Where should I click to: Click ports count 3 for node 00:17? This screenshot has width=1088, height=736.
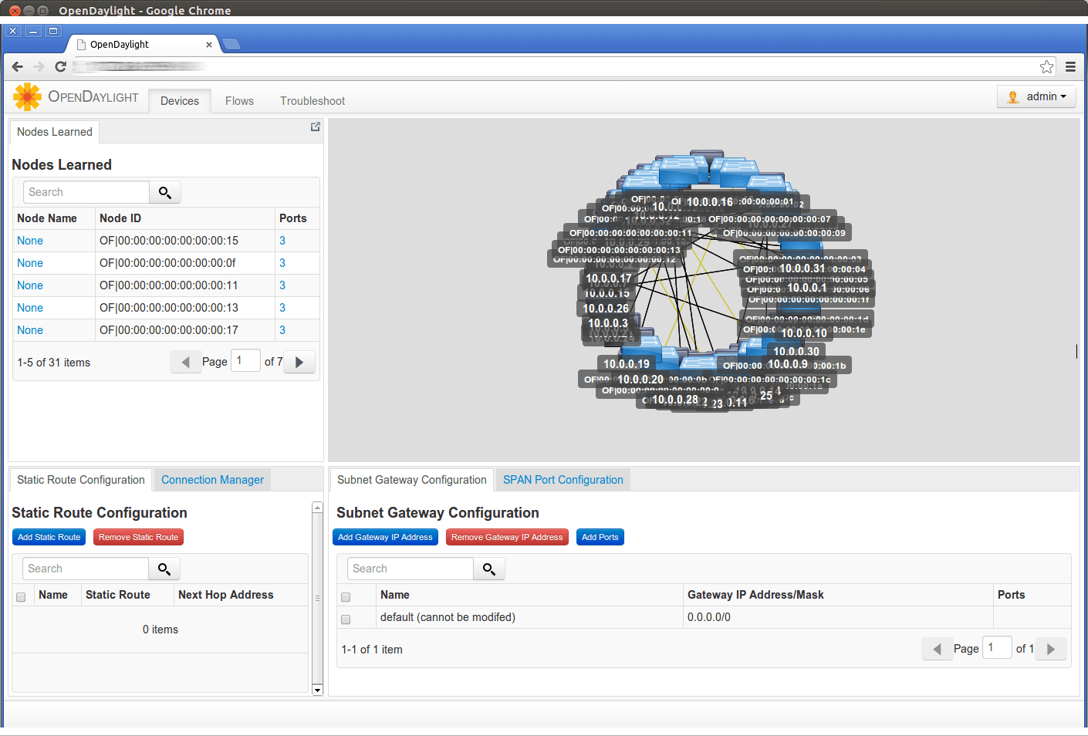282,330
